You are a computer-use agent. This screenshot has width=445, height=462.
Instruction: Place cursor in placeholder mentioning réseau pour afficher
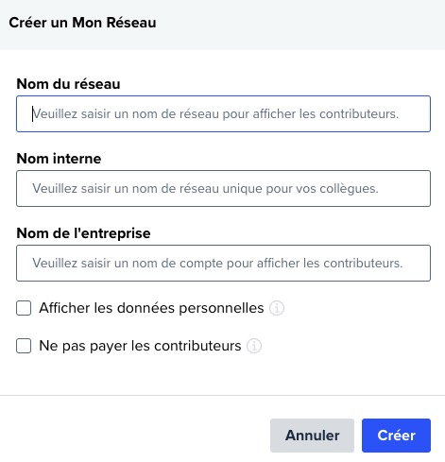223,113
